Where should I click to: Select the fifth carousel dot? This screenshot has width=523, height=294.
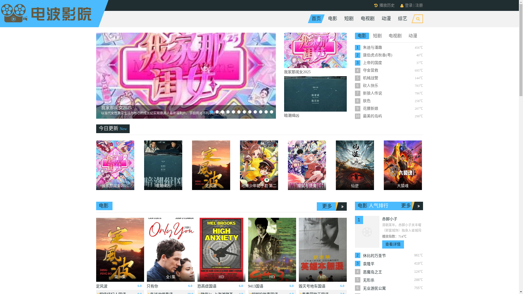click(233, 112)
